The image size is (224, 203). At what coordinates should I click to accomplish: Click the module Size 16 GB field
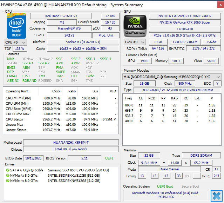coord(144,84)
